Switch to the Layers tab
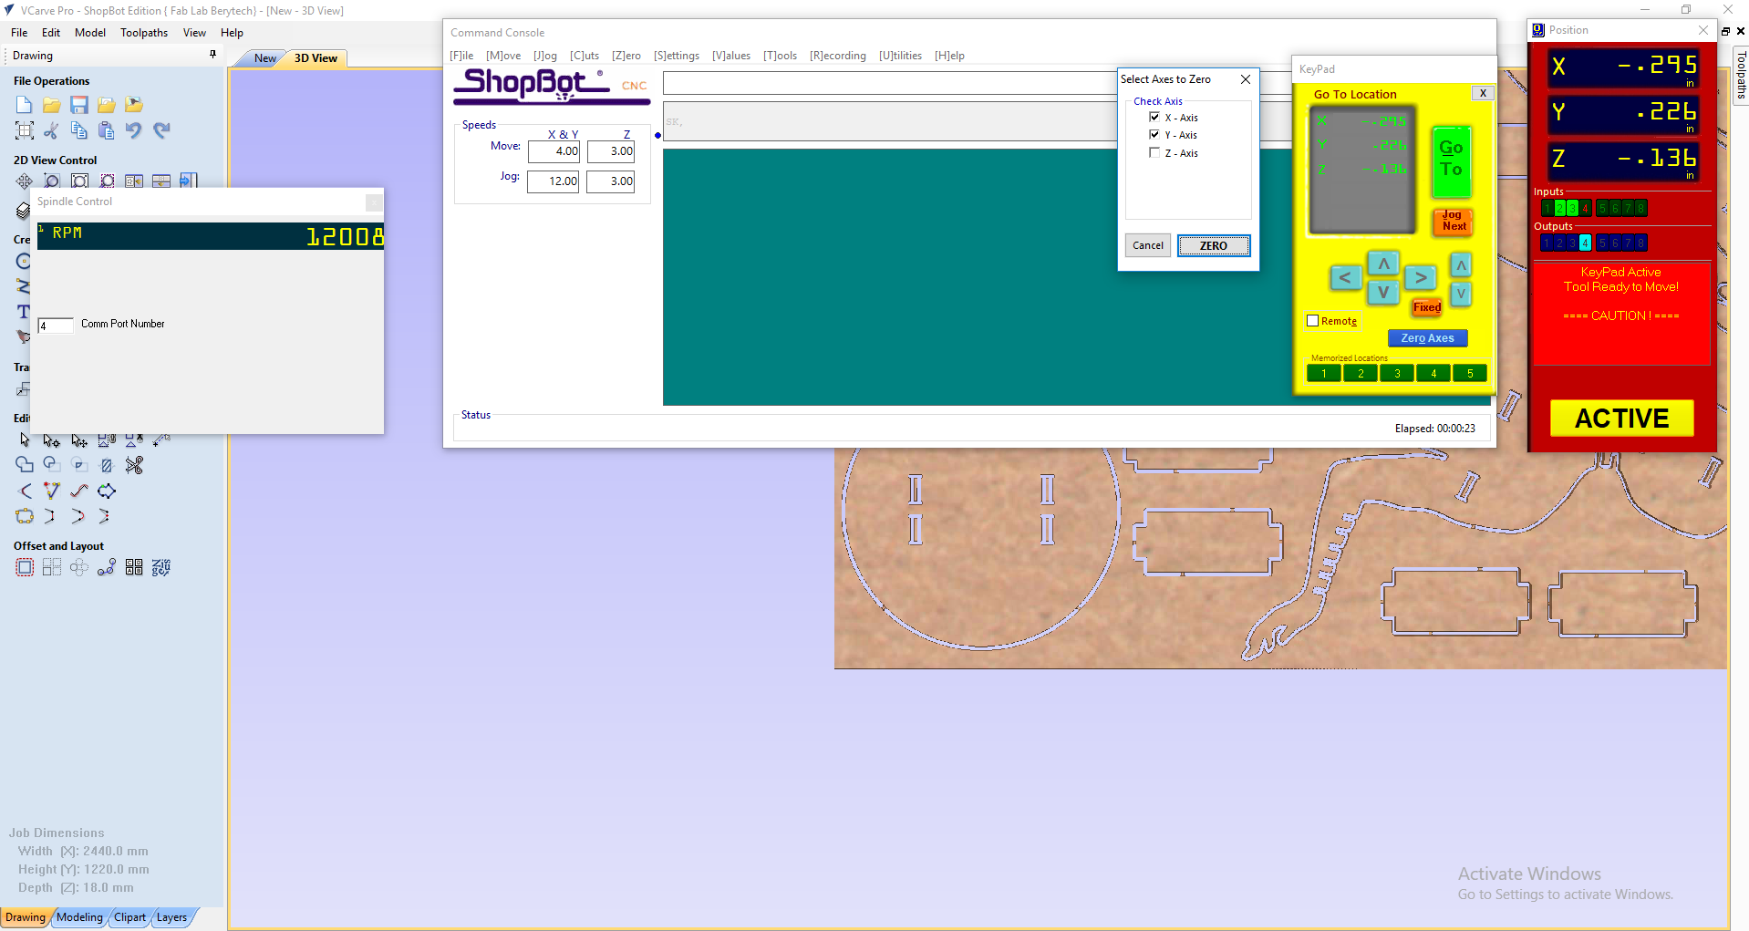Image resolution: width=1749 pixels, height=931 pixels. (x=171, y=917)
